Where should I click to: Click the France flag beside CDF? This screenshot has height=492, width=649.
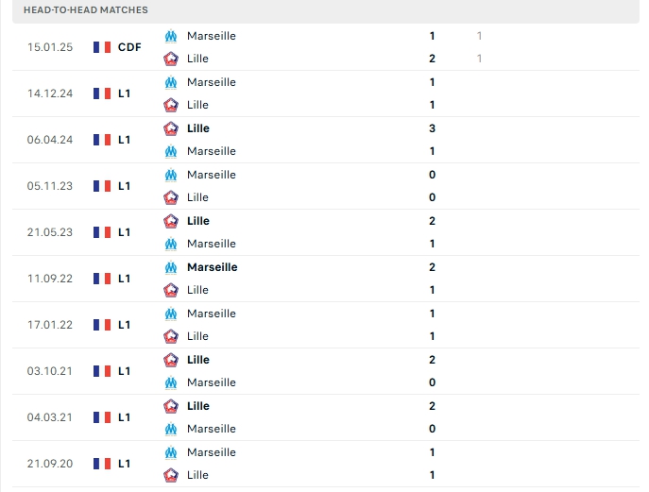point(102,47)
